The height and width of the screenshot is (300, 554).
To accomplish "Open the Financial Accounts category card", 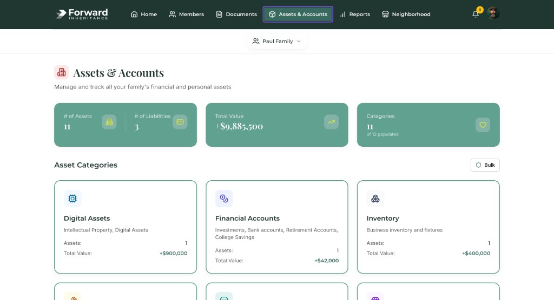I will click(276, 227).
